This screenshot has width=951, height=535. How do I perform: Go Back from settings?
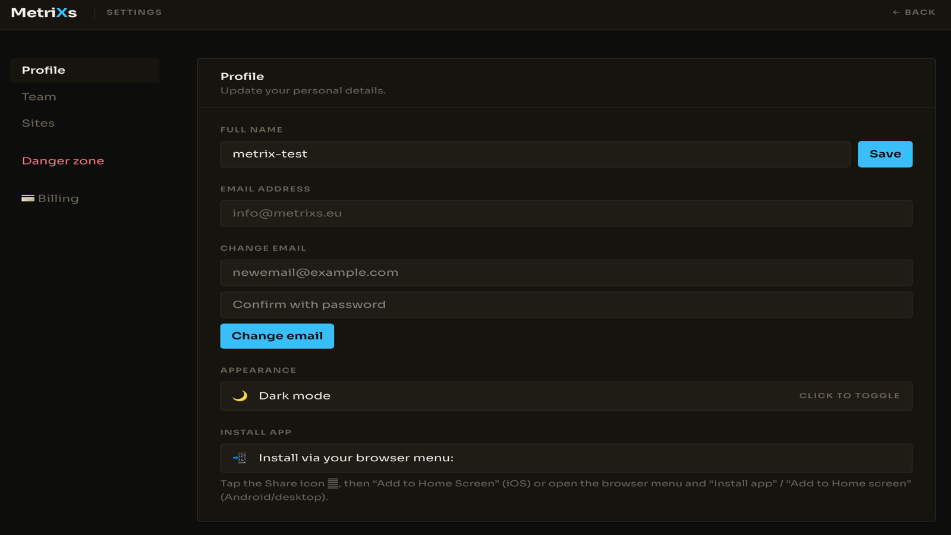(x=914, y=12)
